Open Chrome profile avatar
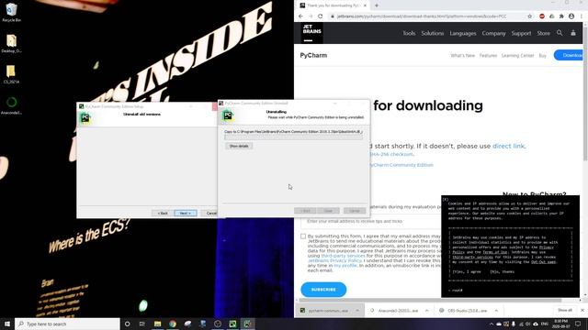Viewport: 588px width, 330px height. (571, 16)
